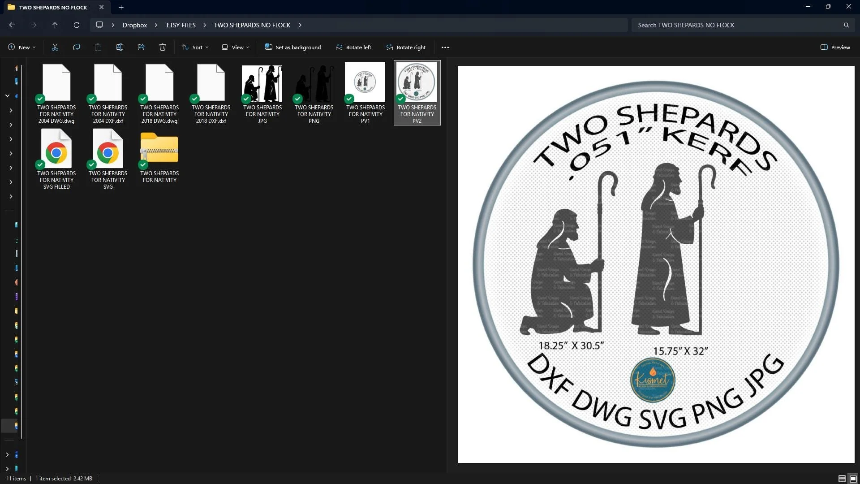Viewport: 860px width, 484px height.
Task: Click the .ETSY FILES breadcrumb
Action: [181, 25]
